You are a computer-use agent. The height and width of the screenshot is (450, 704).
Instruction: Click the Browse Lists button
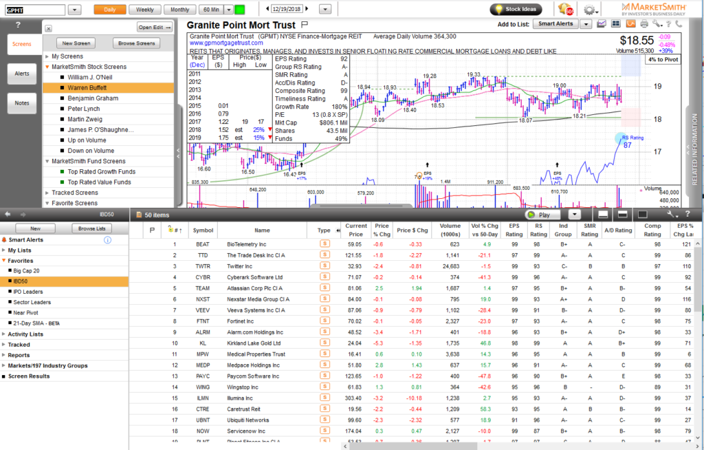tap(91, 228)
